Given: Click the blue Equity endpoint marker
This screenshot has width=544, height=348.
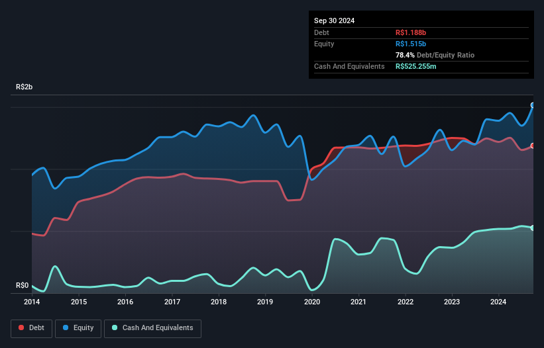Looking at the screenshot, I should 533,105.
